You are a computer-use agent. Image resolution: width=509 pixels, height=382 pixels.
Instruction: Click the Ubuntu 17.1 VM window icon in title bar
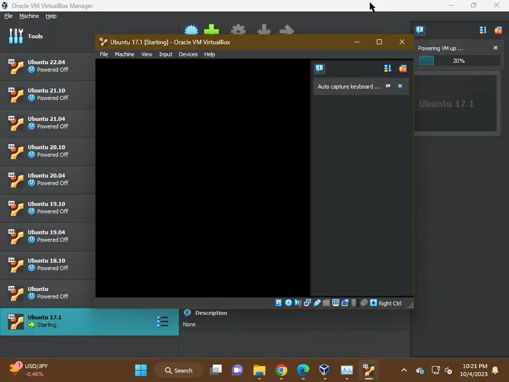103,42
